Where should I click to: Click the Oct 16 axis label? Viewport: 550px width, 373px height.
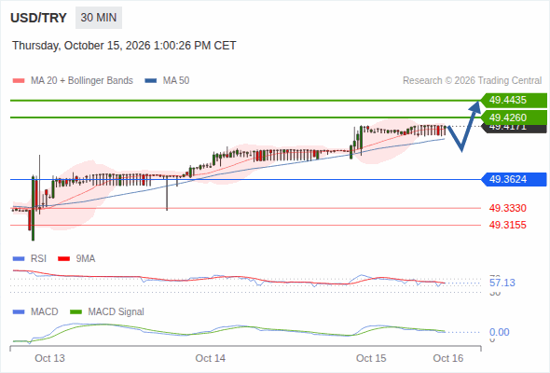448,358
